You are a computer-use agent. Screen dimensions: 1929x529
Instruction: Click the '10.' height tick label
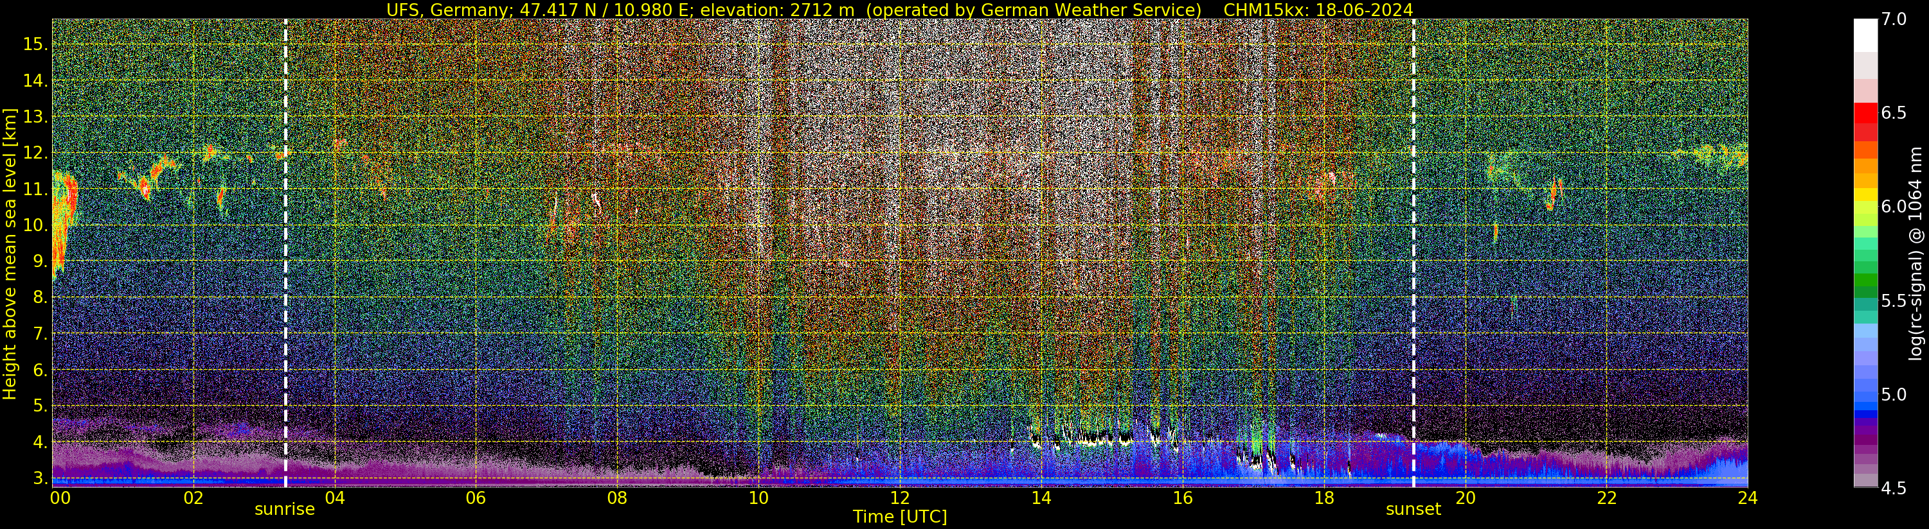35,225
